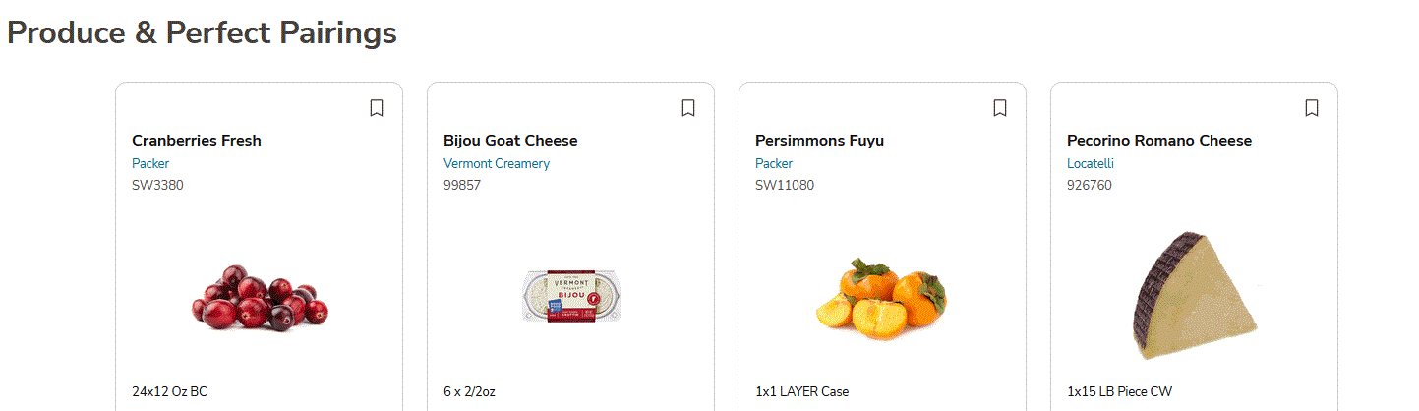Image resolution: width=1419 pixels, height=411 pixels.
Task: Open the Cranberries Fresh product title
Action: click(x=197, y=141)
